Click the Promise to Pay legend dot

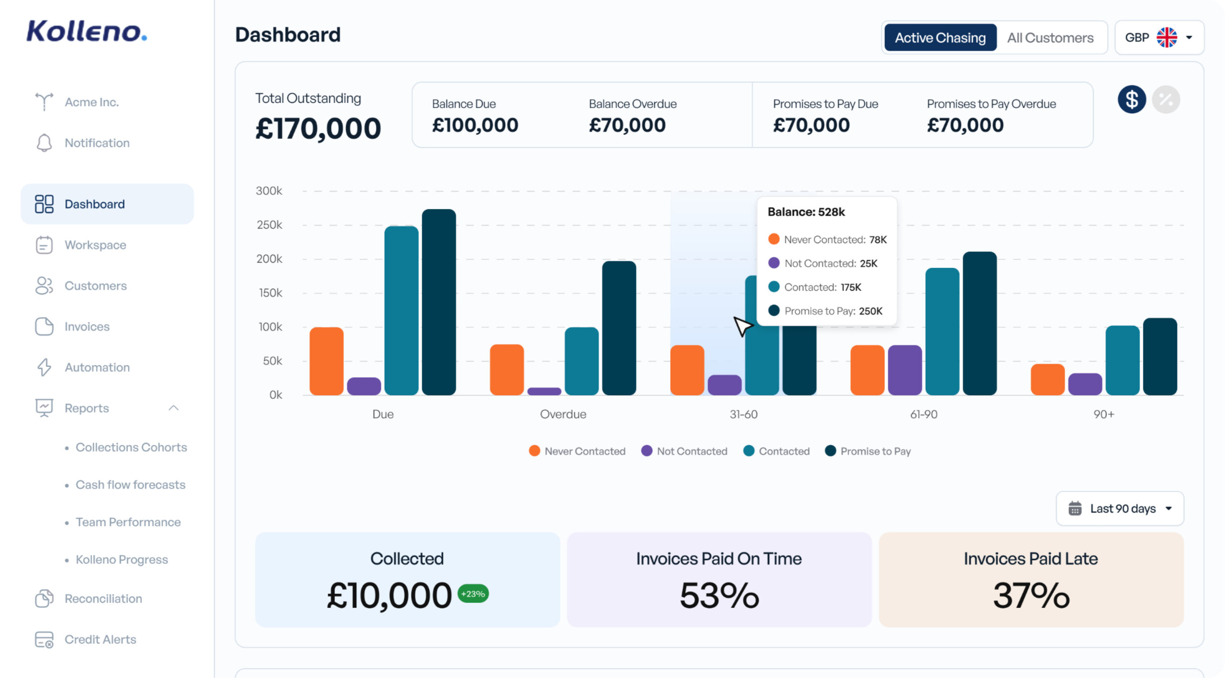(831, 450)
